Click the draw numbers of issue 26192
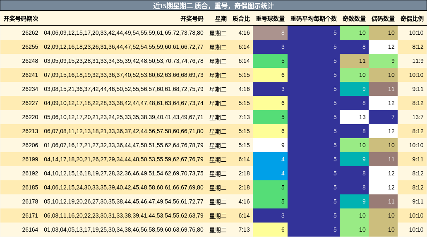This screenshot has width=427, height=237. (124, 173)
